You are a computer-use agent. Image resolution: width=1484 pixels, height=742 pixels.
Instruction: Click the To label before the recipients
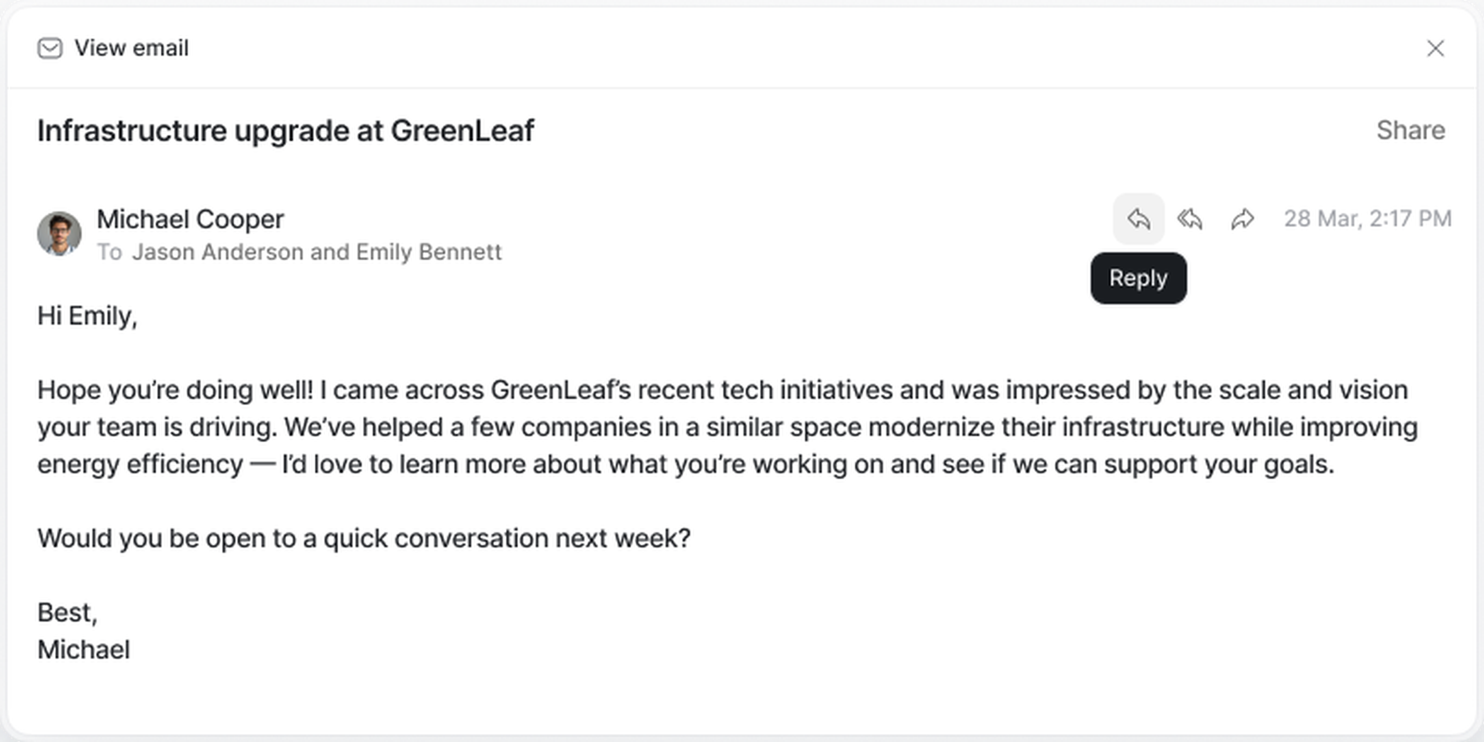pyautogui.click(x=109, y=252)
